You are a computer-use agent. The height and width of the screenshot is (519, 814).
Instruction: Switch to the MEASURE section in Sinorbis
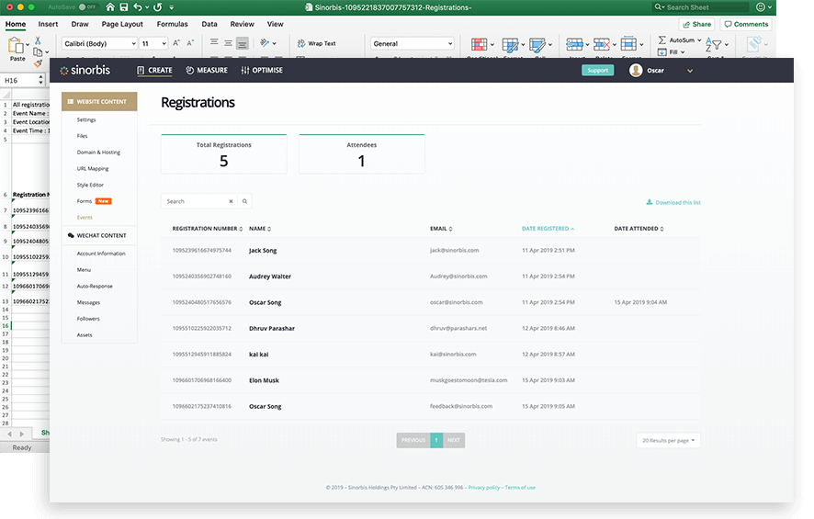pyautogui.click(x=207, y=70)
